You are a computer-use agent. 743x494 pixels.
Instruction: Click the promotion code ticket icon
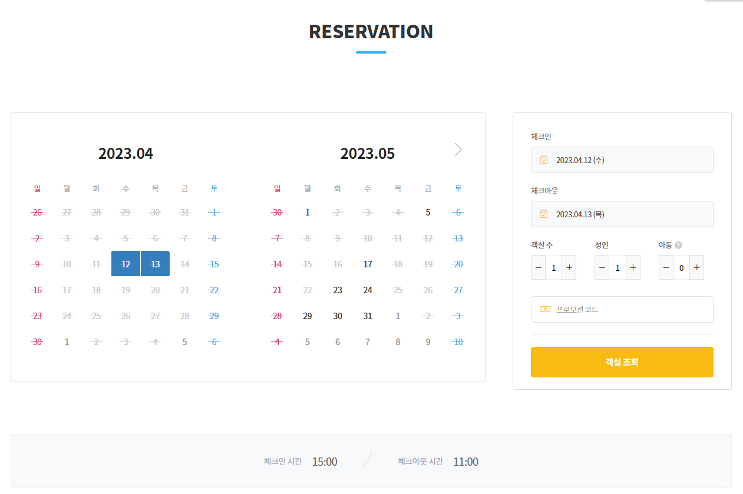click(x=544, y=309)
